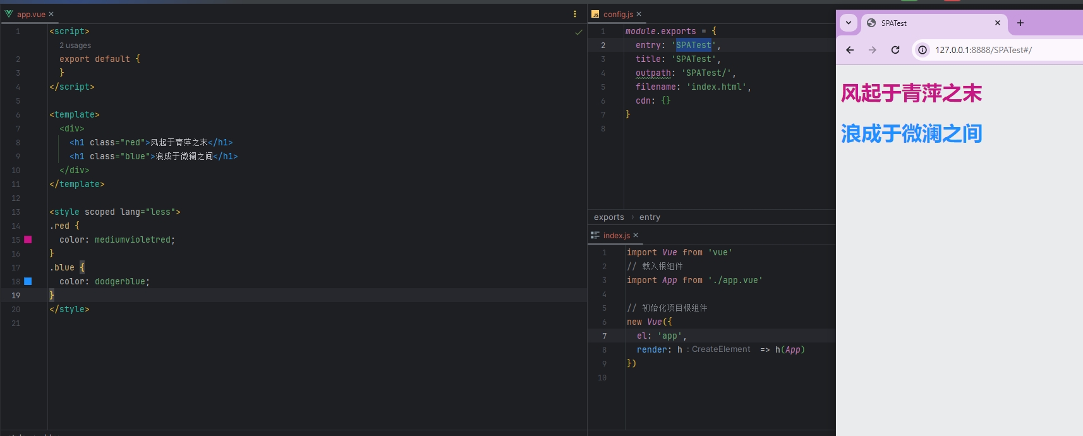
Task: View site information icon in address bar
Action: point(923,50)
